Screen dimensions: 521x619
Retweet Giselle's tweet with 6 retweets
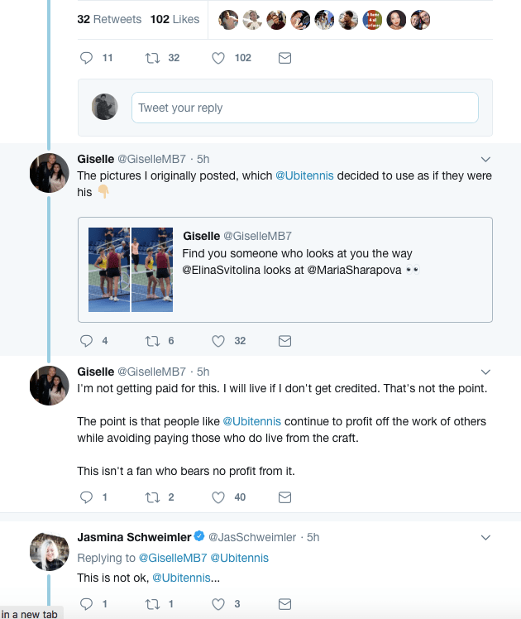pyautogui.click(x=151, y=340)
